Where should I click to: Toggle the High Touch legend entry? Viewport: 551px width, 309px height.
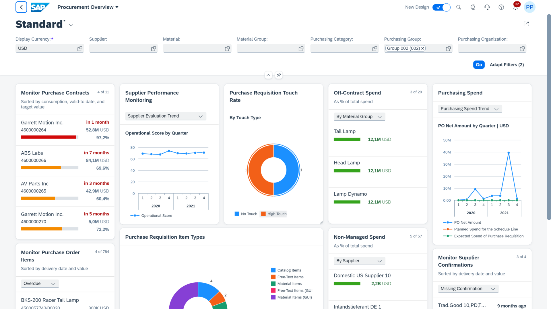click(273, 214)
